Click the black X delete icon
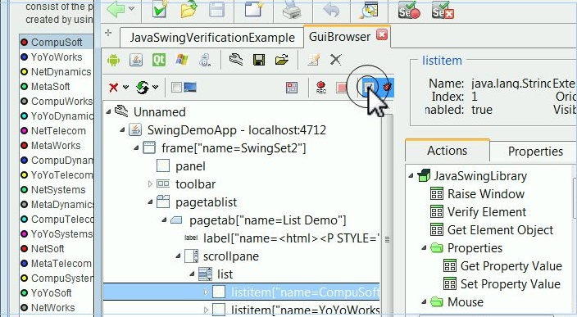The height and width of the screenshot is (317, 577). (x=335, y=60)
